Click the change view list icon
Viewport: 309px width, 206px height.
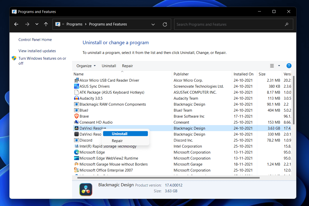tap(272, 66)
